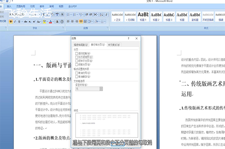Viewport: 225px width, 149px height.
Task: Switch to the indents and spacing (缩进和间距) tab
Action: [x=81, y=44]
